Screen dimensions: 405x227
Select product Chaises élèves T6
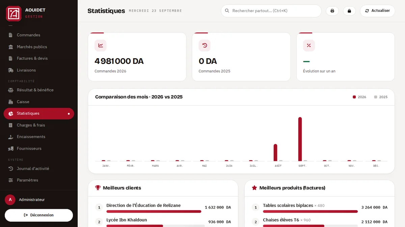pyautogui.click(x=281, y=220)
